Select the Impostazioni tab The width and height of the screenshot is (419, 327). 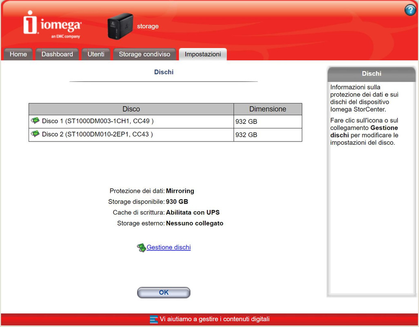pos(203,54)
